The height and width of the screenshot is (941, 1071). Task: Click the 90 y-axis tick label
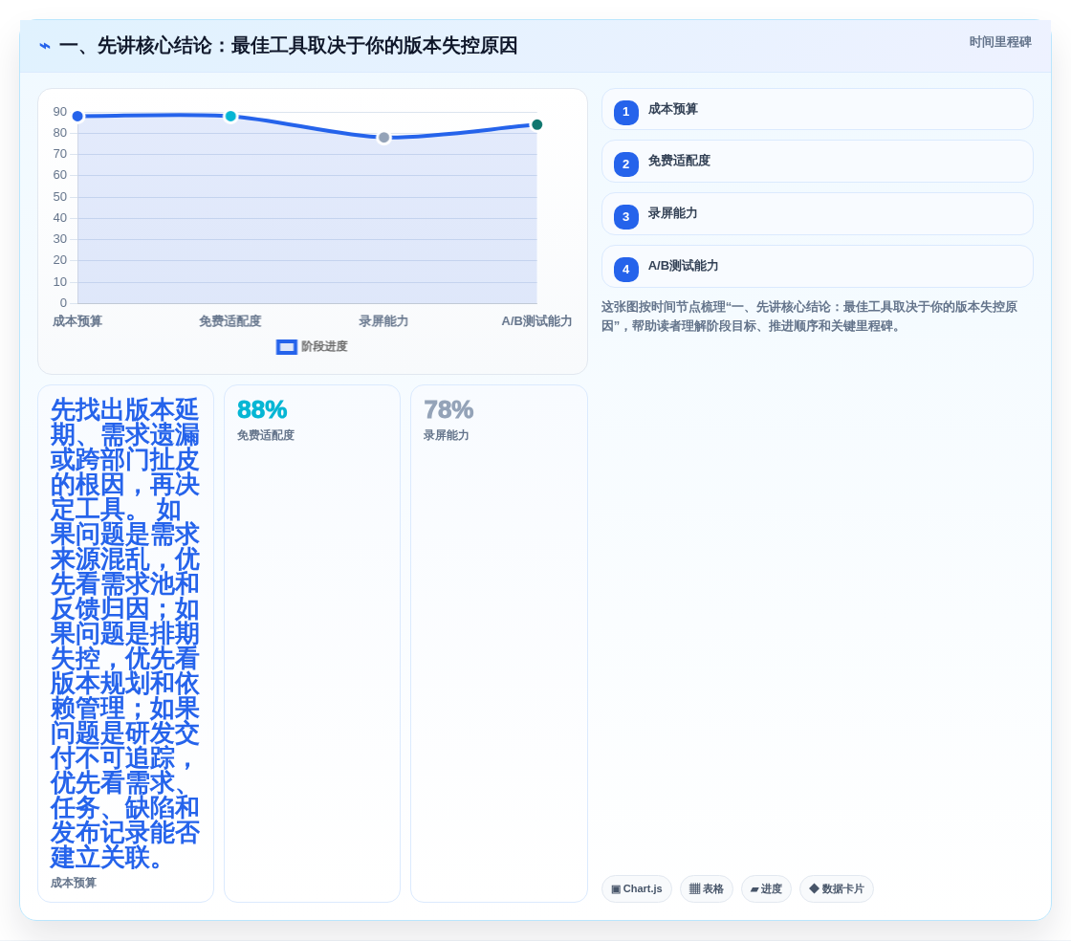[x=60, y=111]
